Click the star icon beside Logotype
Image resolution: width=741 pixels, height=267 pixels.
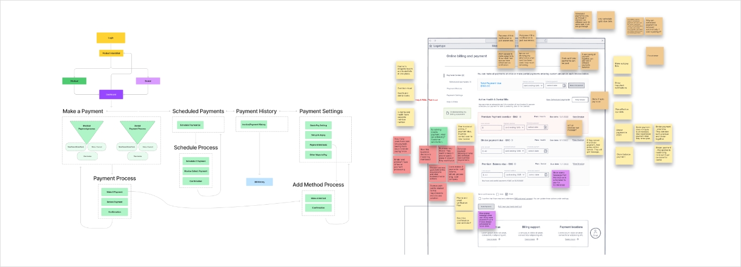pos(430,47)
